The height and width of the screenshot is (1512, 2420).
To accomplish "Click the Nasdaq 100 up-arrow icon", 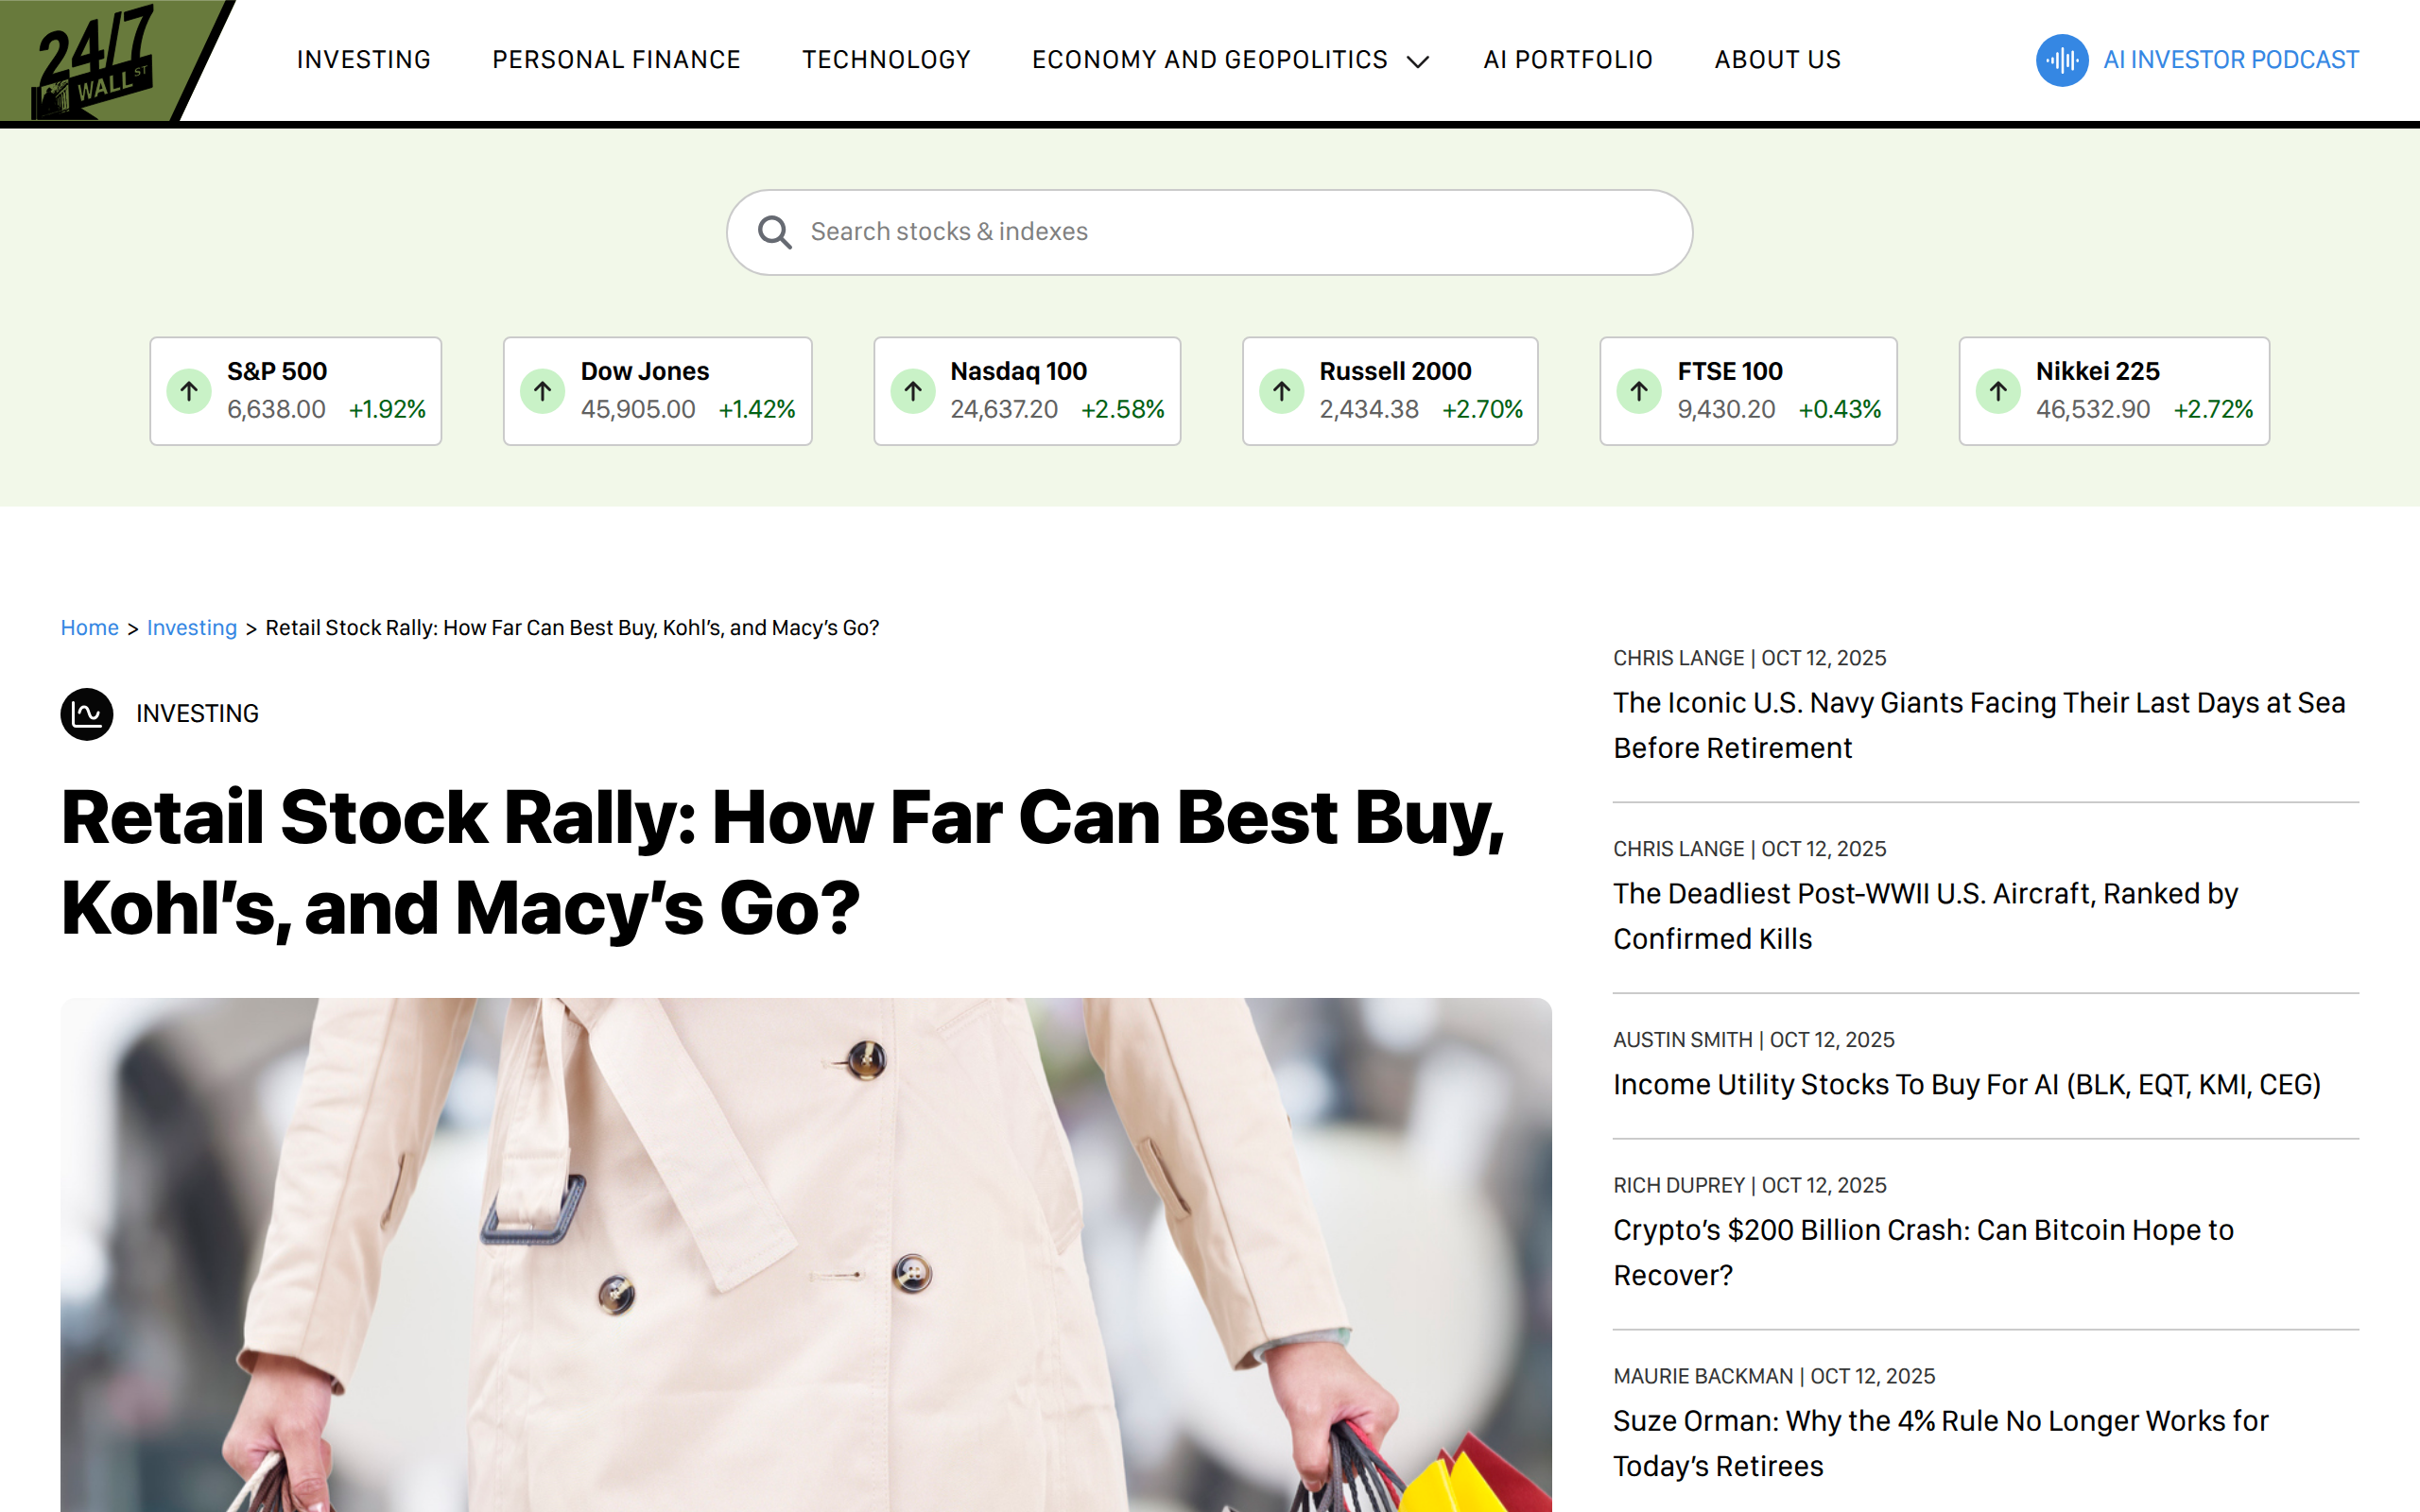I will coord(913,391).
